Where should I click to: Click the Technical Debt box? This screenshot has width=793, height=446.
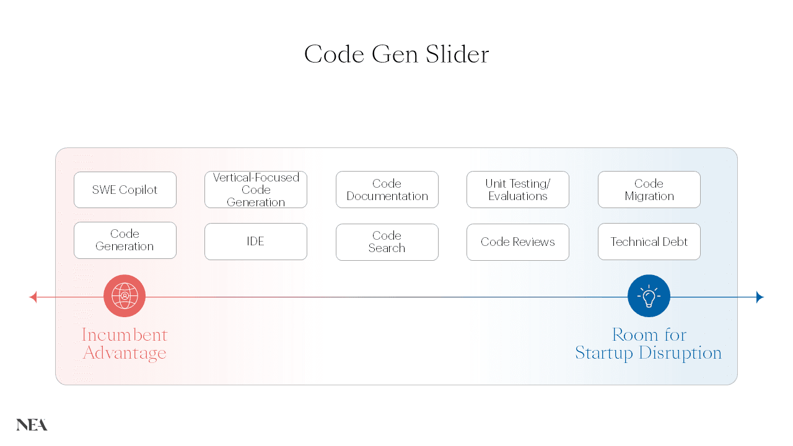coord(649,242)
